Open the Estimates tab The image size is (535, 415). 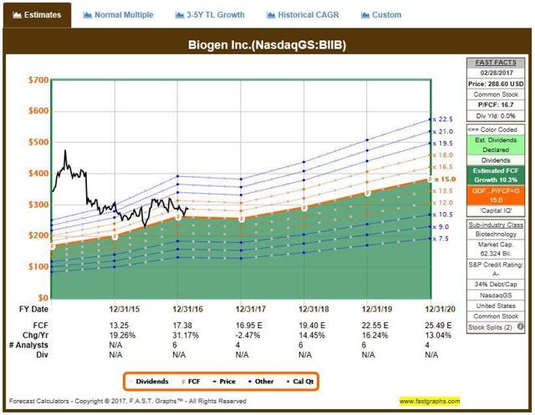click(37, 15)
